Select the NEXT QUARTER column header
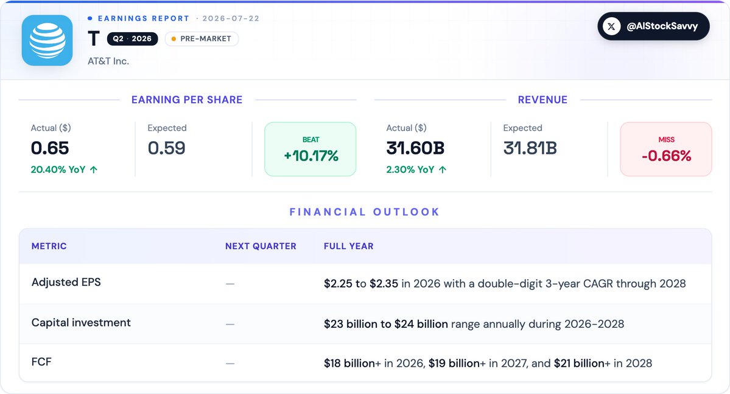This screenshot has width=730, height=394. pos(261,246)
